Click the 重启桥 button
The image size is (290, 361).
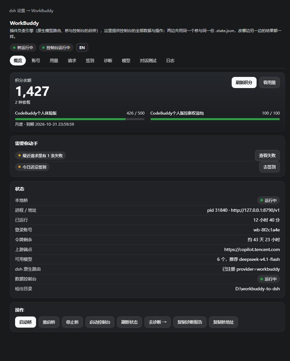[x=49, y=322]
